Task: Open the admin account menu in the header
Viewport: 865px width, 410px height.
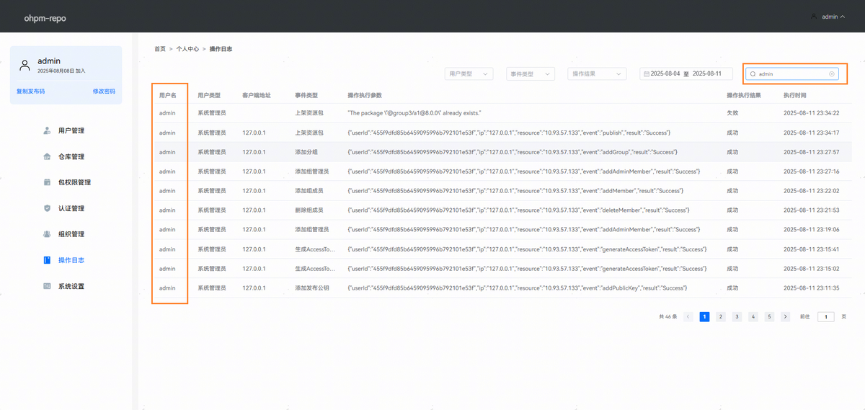Action: 828,17
